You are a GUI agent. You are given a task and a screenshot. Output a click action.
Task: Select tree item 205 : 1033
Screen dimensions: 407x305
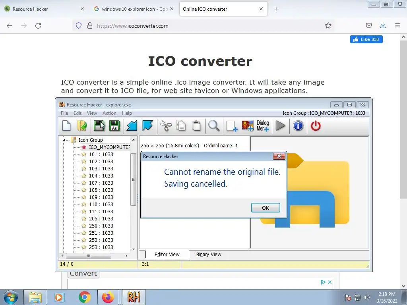pos(101,219)
